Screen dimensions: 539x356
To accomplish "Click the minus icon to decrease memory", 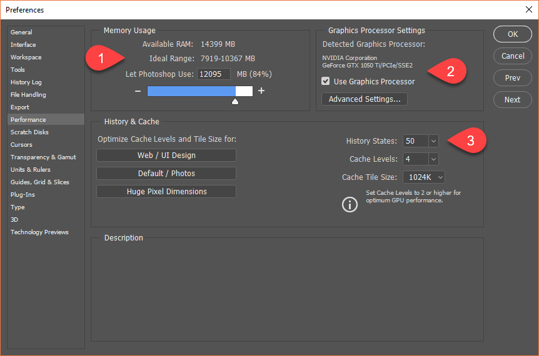I will coord(138,91).
